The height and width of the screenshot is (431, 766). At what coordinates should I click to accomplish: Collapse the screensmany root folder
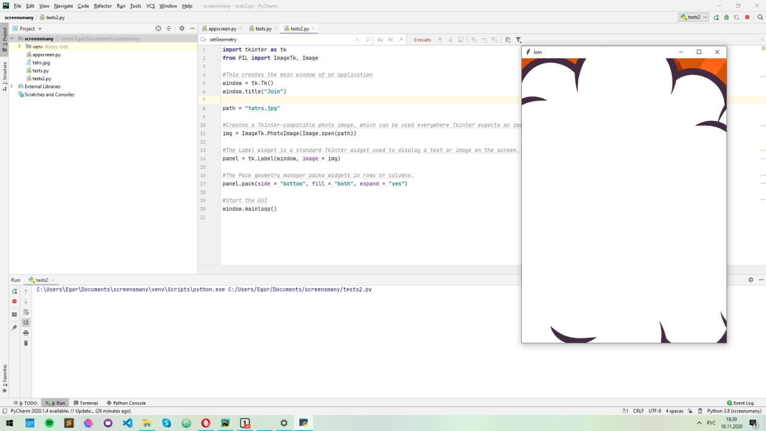tap(12, 38)
